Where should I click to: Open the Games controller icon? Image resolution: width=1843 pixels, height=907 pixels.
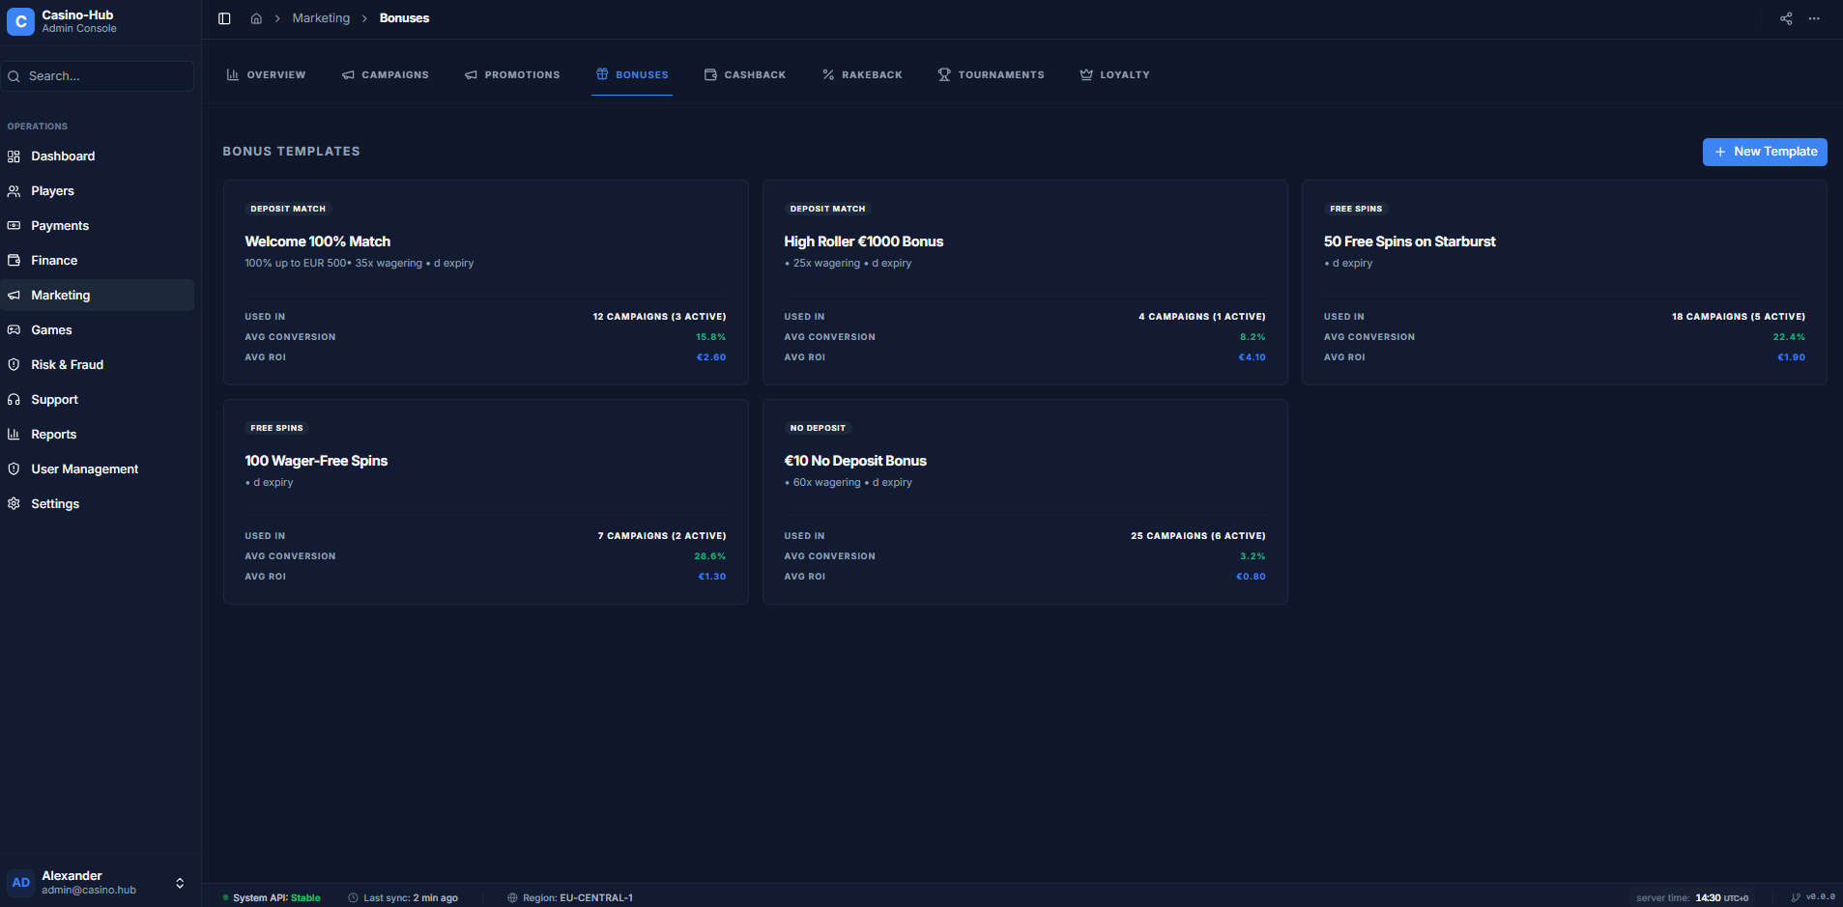[14, 330]
